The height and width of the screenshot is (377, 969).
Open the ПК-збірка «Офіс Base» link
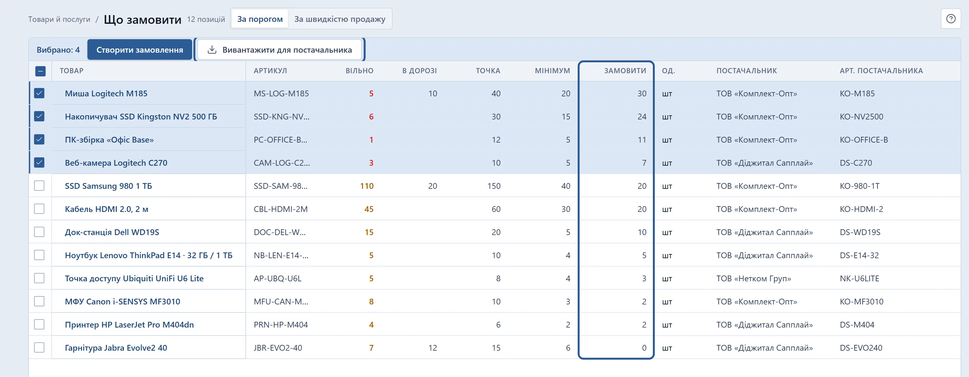coord(109,140)
